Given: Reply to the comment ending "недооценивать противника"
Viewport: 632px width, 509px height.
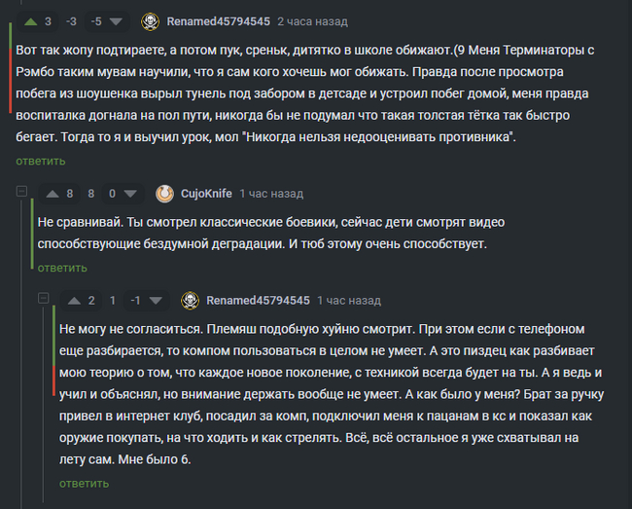Looking at the screenshot, I should coord(41,161).
